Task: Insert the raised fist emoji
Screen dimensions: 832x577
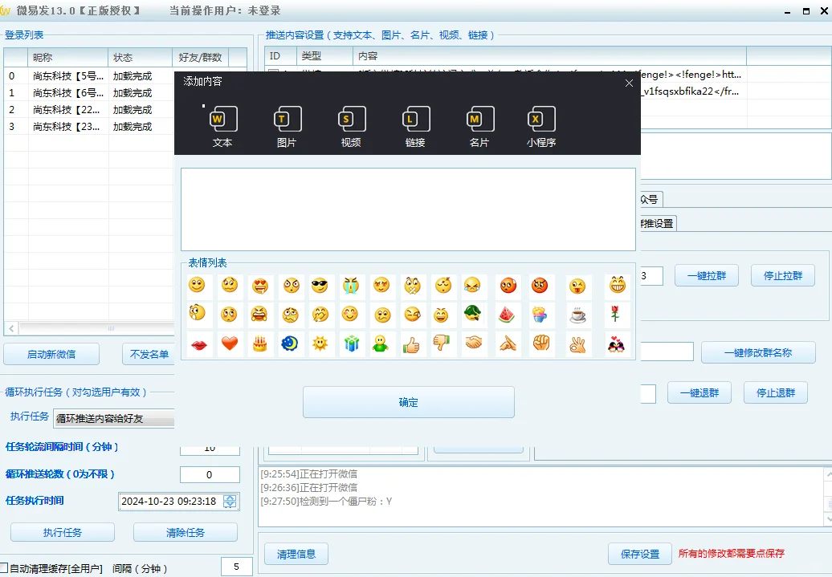Action: coord(541,343)
